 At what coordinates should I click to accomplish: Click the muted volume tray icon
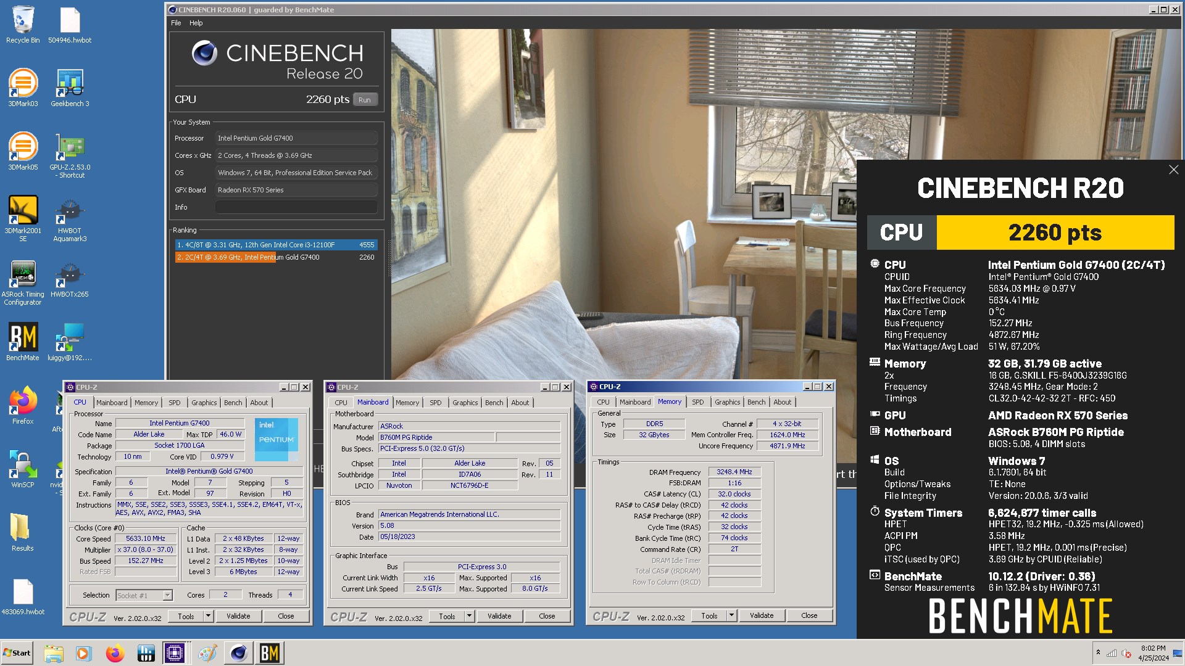(x=1126, y=654)
